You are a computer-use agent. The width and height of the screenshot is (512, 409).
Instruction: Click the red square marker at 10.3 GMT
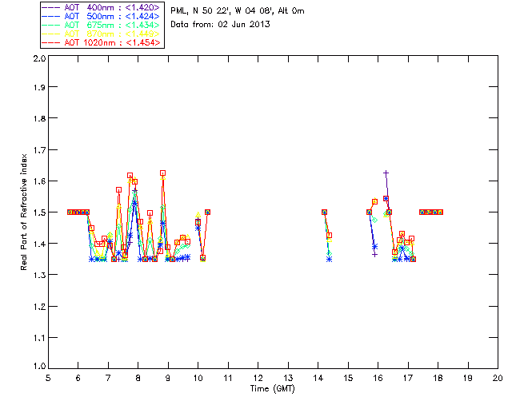207,212
